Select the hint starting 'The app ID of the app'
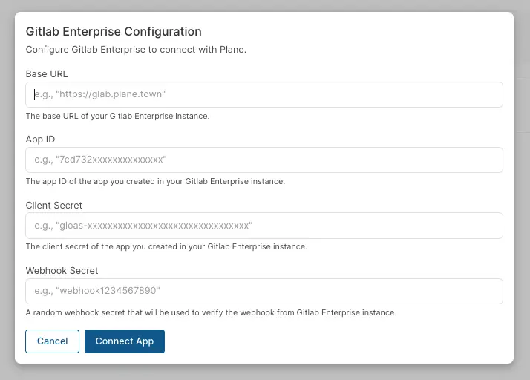The width and height of the screenshot is (530, 380). [155, 181]
